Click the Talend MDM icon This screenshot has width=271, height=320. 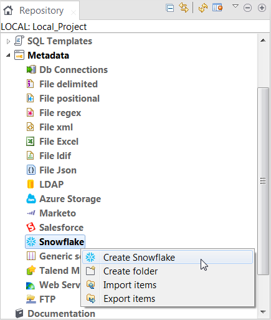[31, 270]
